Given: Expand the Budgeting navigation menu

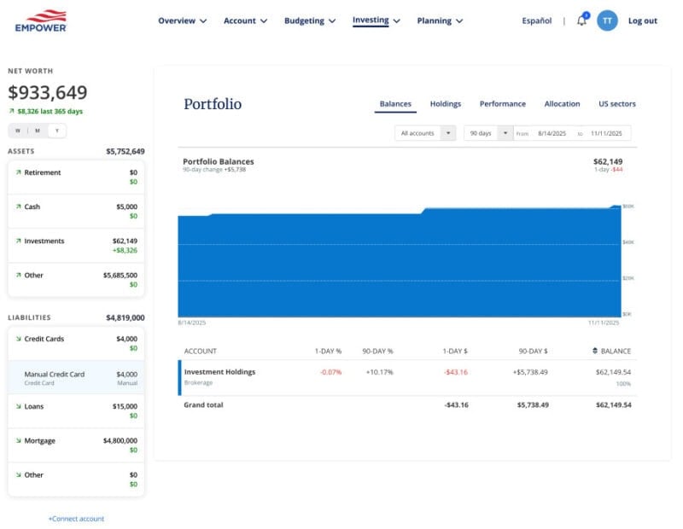Looking at the screenshot, I should point(309,20).
